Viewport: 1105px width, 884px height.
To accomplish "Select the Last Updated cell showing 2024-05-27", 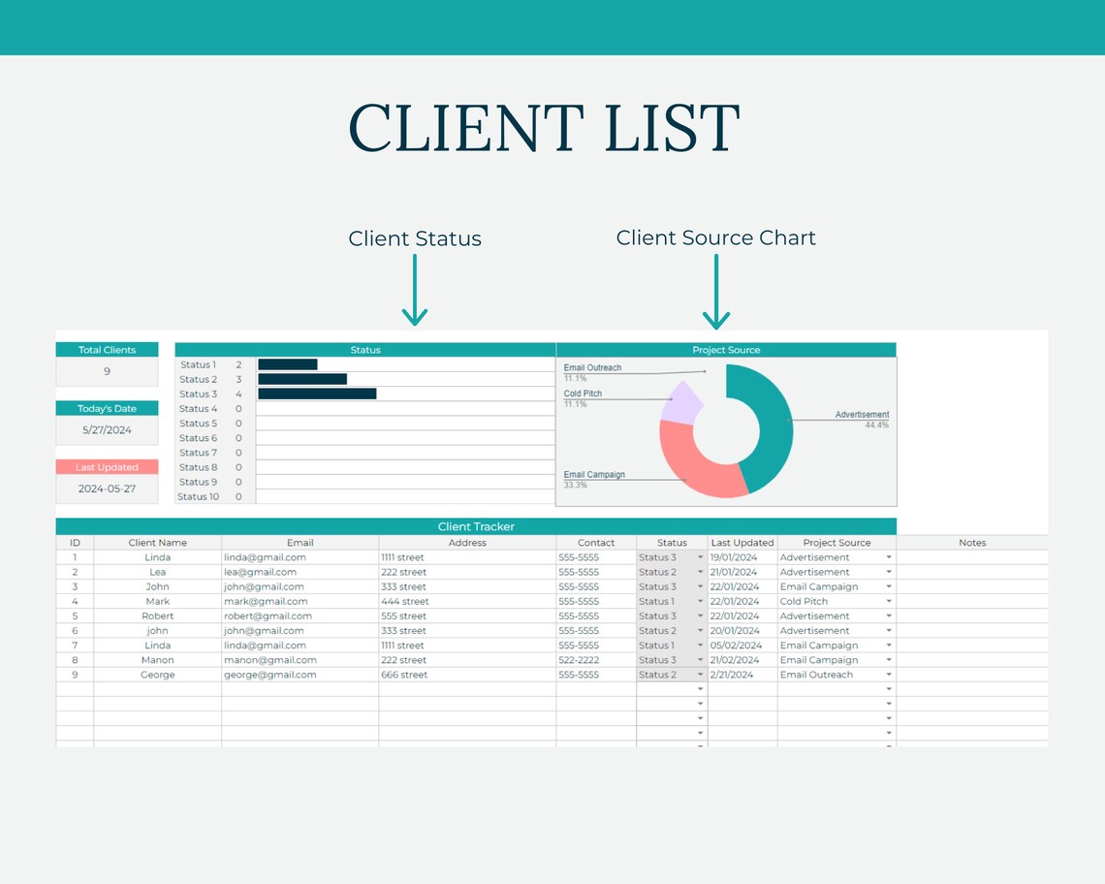I will pos(107,488).
